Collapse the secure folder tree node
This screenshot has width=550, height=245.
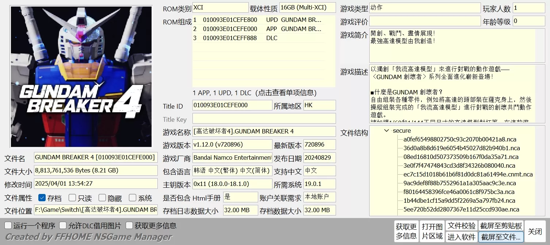click(387, 131)
